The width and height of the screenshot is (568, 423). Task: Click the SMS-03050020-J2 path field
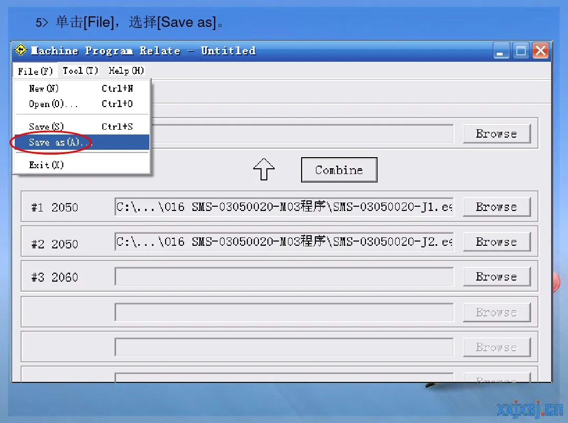click(284, 242)
